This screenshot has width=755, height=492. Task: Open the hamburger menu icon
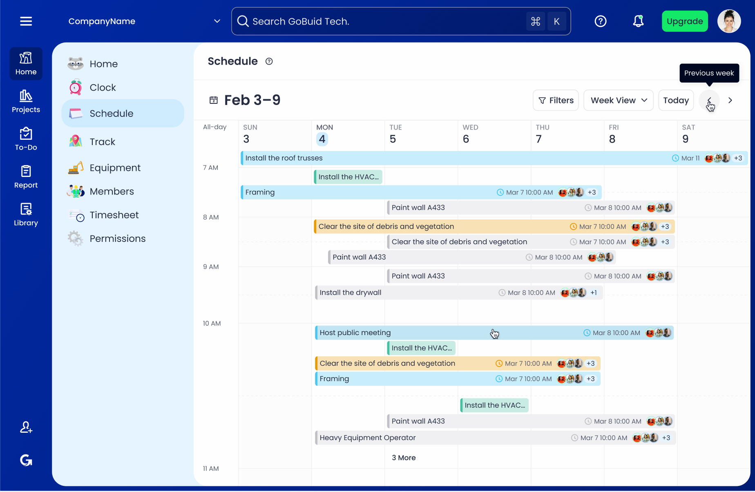[26, 21]
